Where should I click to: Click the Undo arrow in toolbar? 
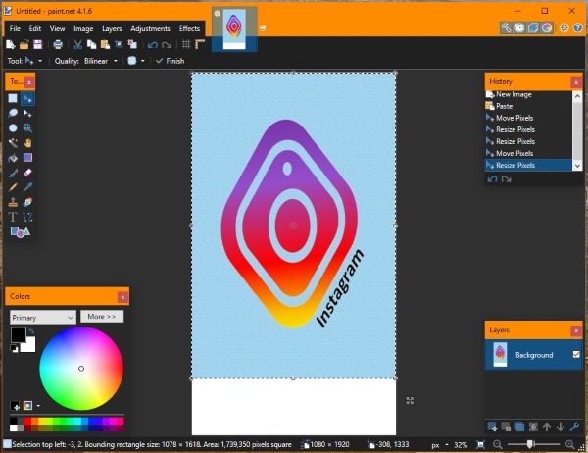152,45
